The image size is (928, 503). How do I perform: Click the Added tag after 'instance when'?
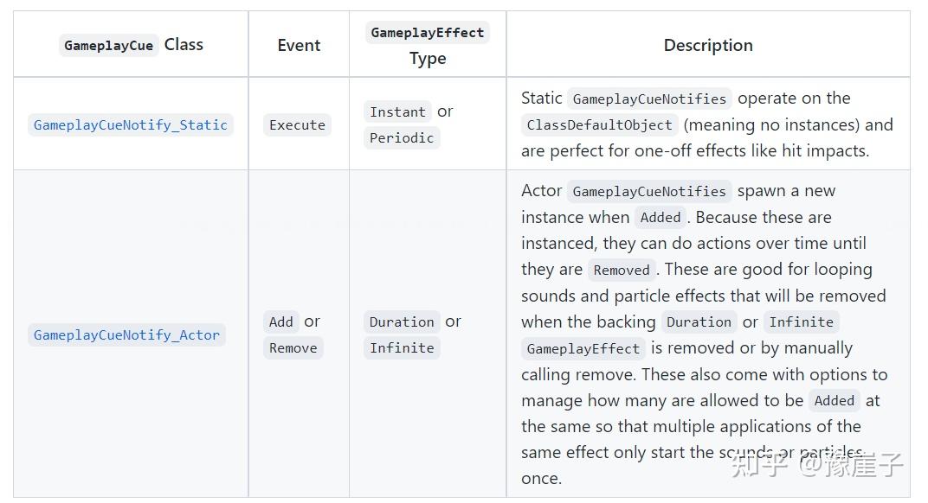point(661,218)
